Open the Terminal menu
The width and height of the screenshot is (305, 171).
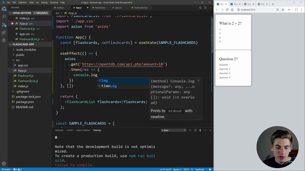(x=54, y=2)
